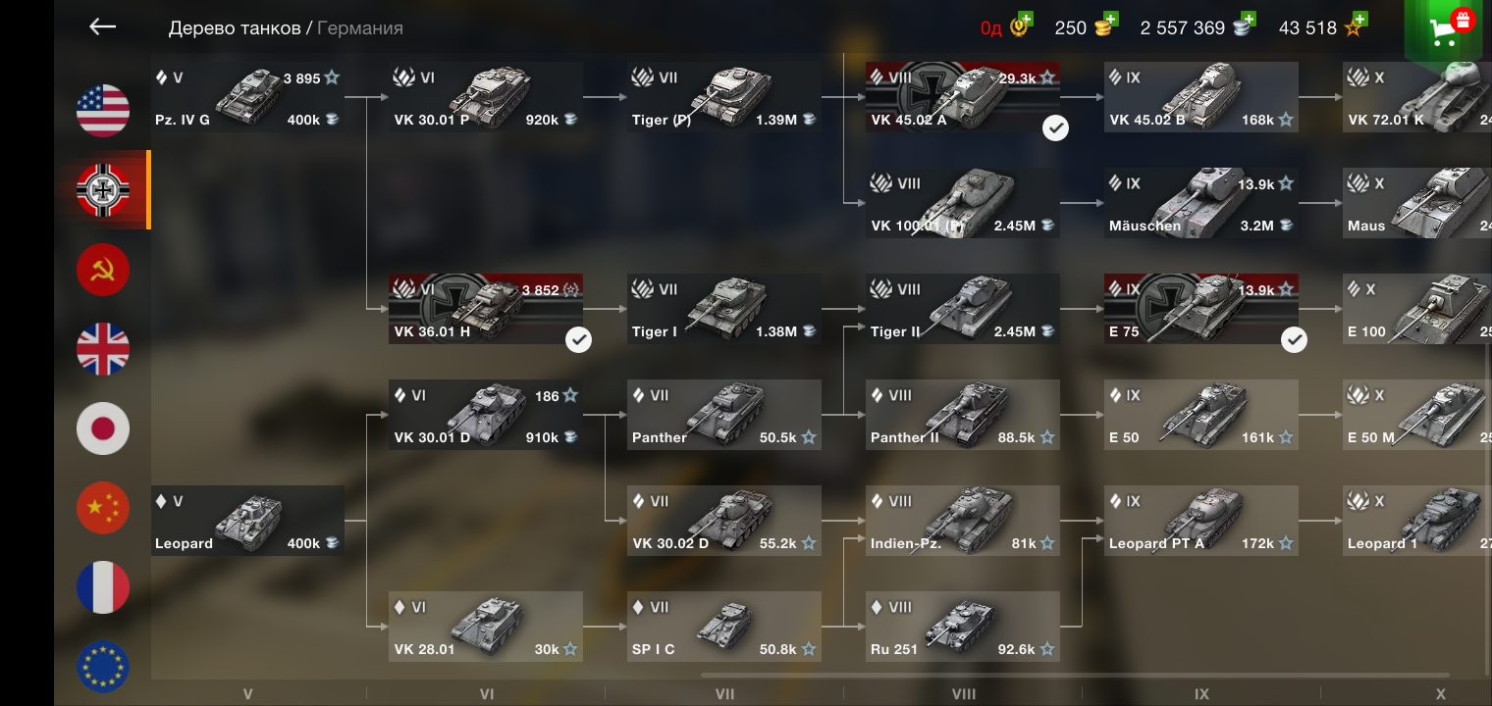
Task: Select the active Germany nation tab
Action: [103, 190]
